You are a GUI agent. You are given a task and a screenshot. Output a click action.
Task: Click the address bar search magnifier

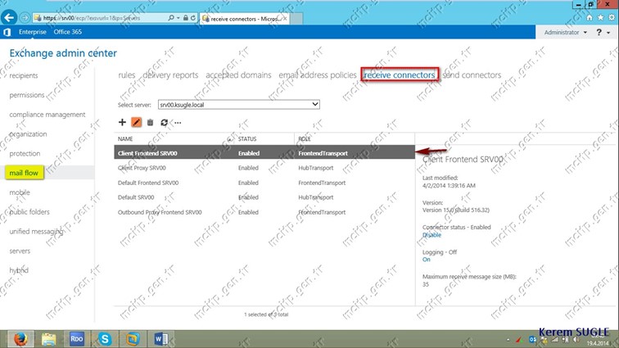[x=171, y=18]
